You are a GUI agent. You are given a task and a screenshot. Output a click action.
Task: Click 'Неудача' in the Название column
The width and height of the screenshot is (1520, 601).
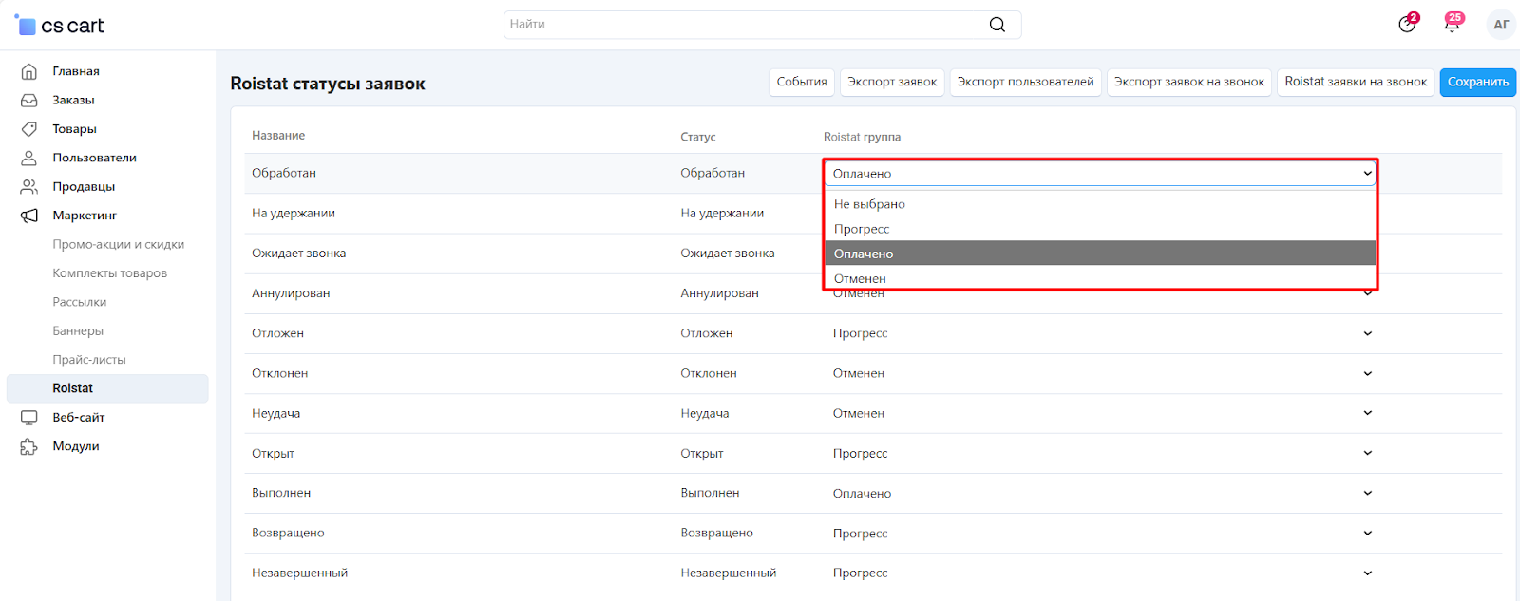(276, 414)
